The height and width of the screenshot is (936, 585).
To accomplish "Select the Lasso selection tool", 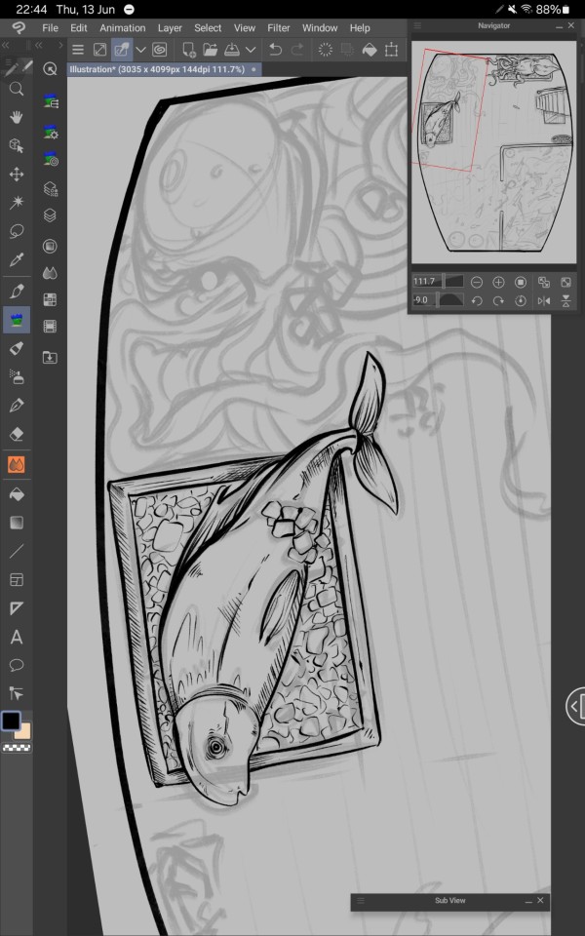I will [17, 232].
